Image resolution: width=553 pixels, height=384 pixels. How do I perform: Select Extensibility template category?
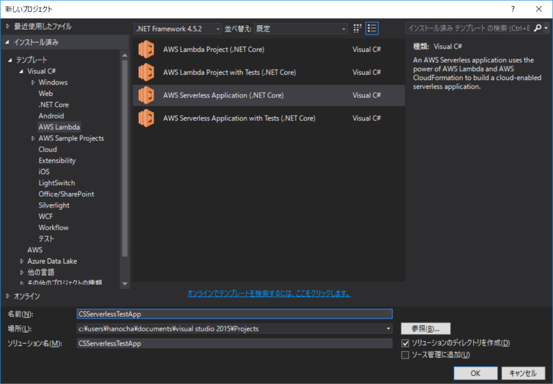(x=57, y=160)
